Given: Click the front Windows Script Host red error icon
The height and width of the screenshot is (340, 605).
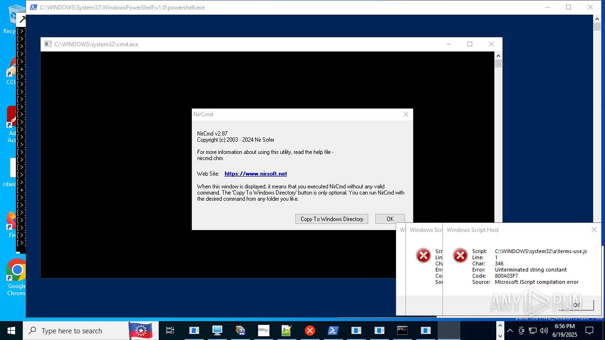Looking at the screenshot, I should pos(460,255).
